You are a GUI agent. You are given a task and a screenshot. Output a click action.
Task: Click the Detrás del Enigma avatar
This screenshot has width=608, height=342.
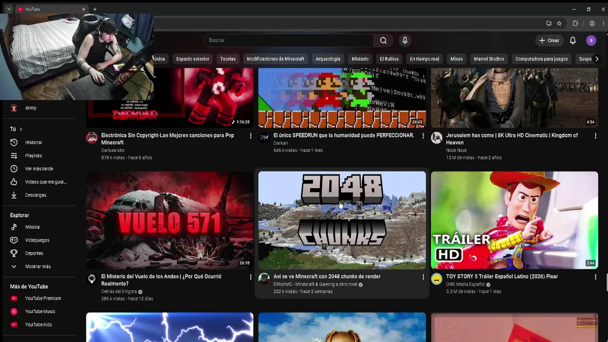pos(92,279)
